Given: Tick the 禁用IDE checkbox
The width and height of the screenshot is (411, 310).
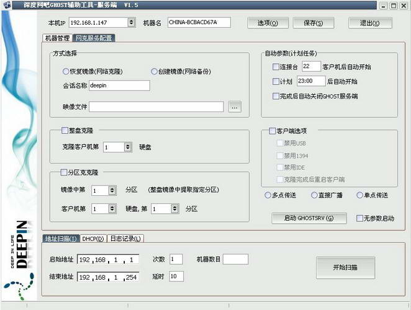Looking at the screenshot, I should click(x=279, y=167).
